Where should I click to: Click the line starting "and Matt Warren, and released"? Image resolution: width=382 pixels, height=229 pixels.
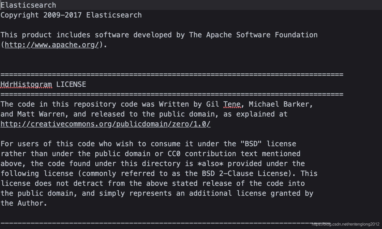click(144, 114)
